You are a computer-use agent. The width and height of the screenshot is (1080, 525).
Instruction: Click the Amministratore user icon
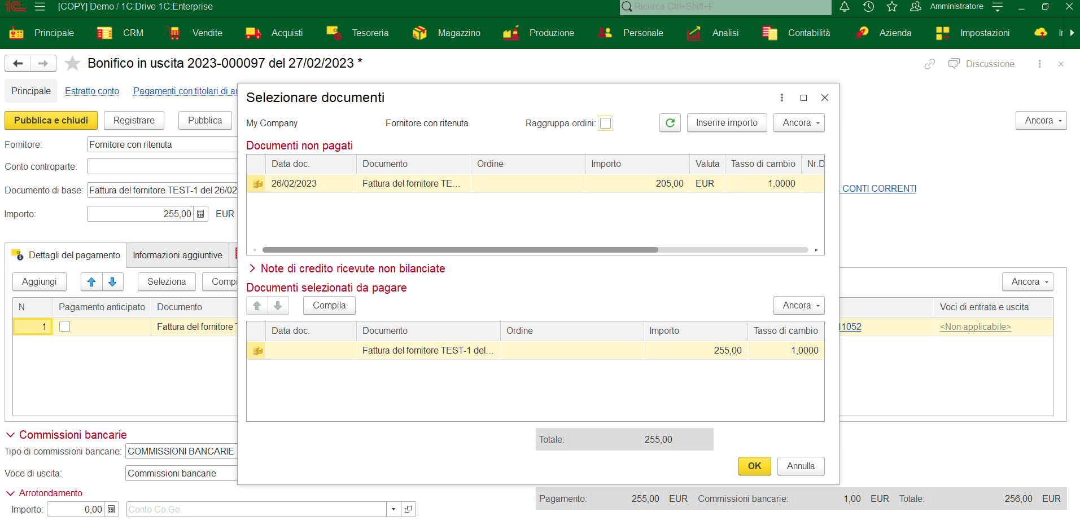pos(916,7)
